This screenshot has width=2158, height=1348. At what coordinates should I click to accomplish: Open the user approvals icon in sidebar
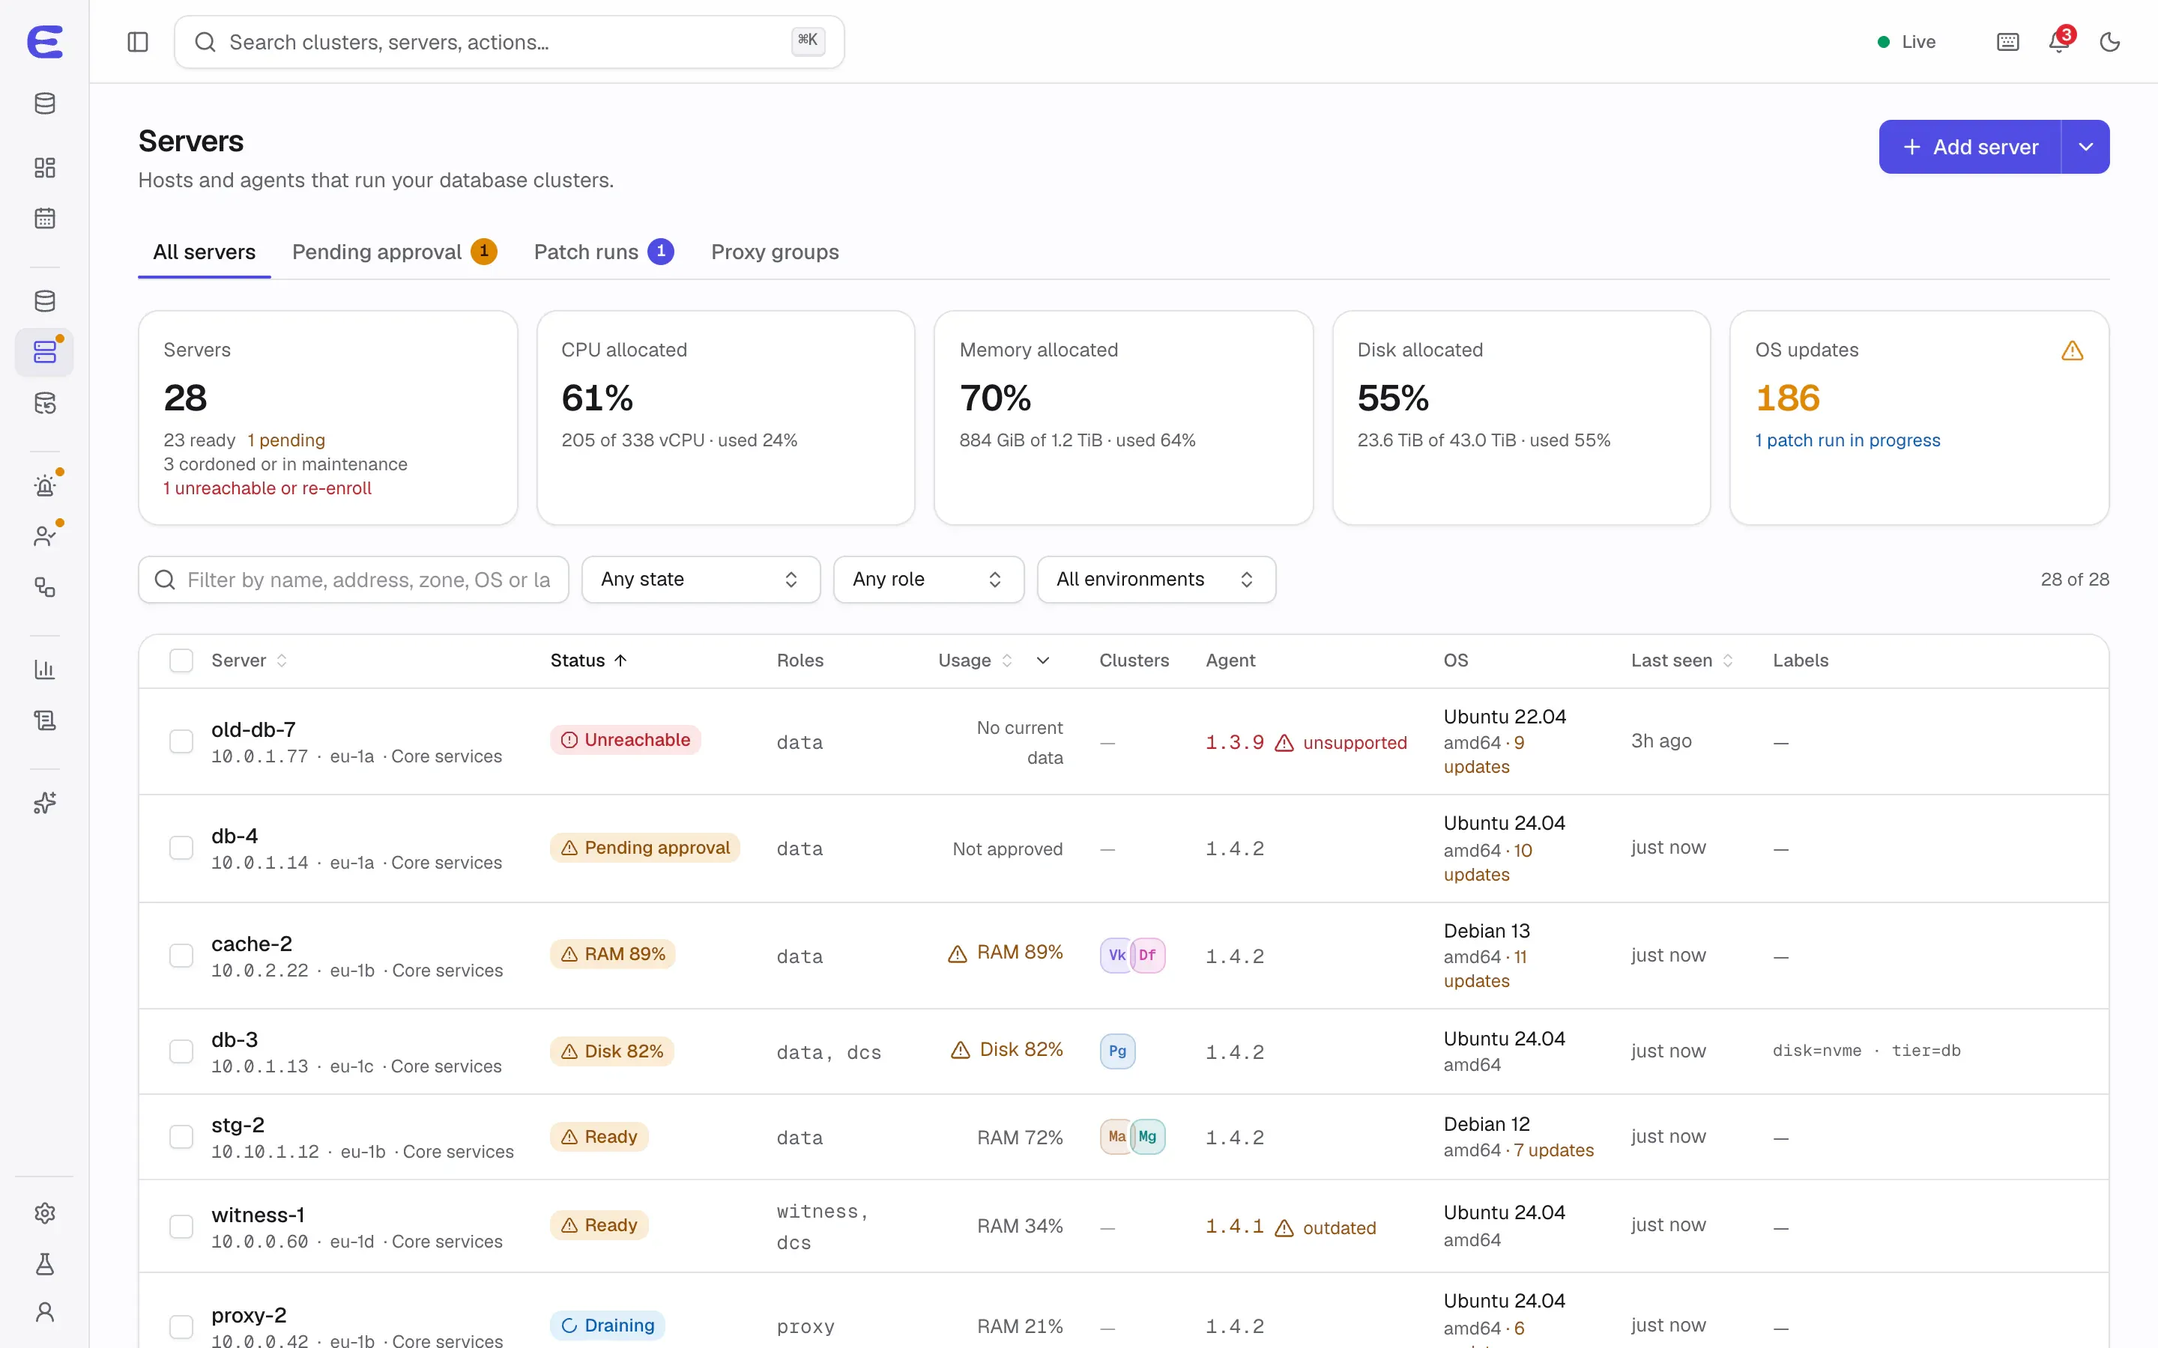[45, 537]
